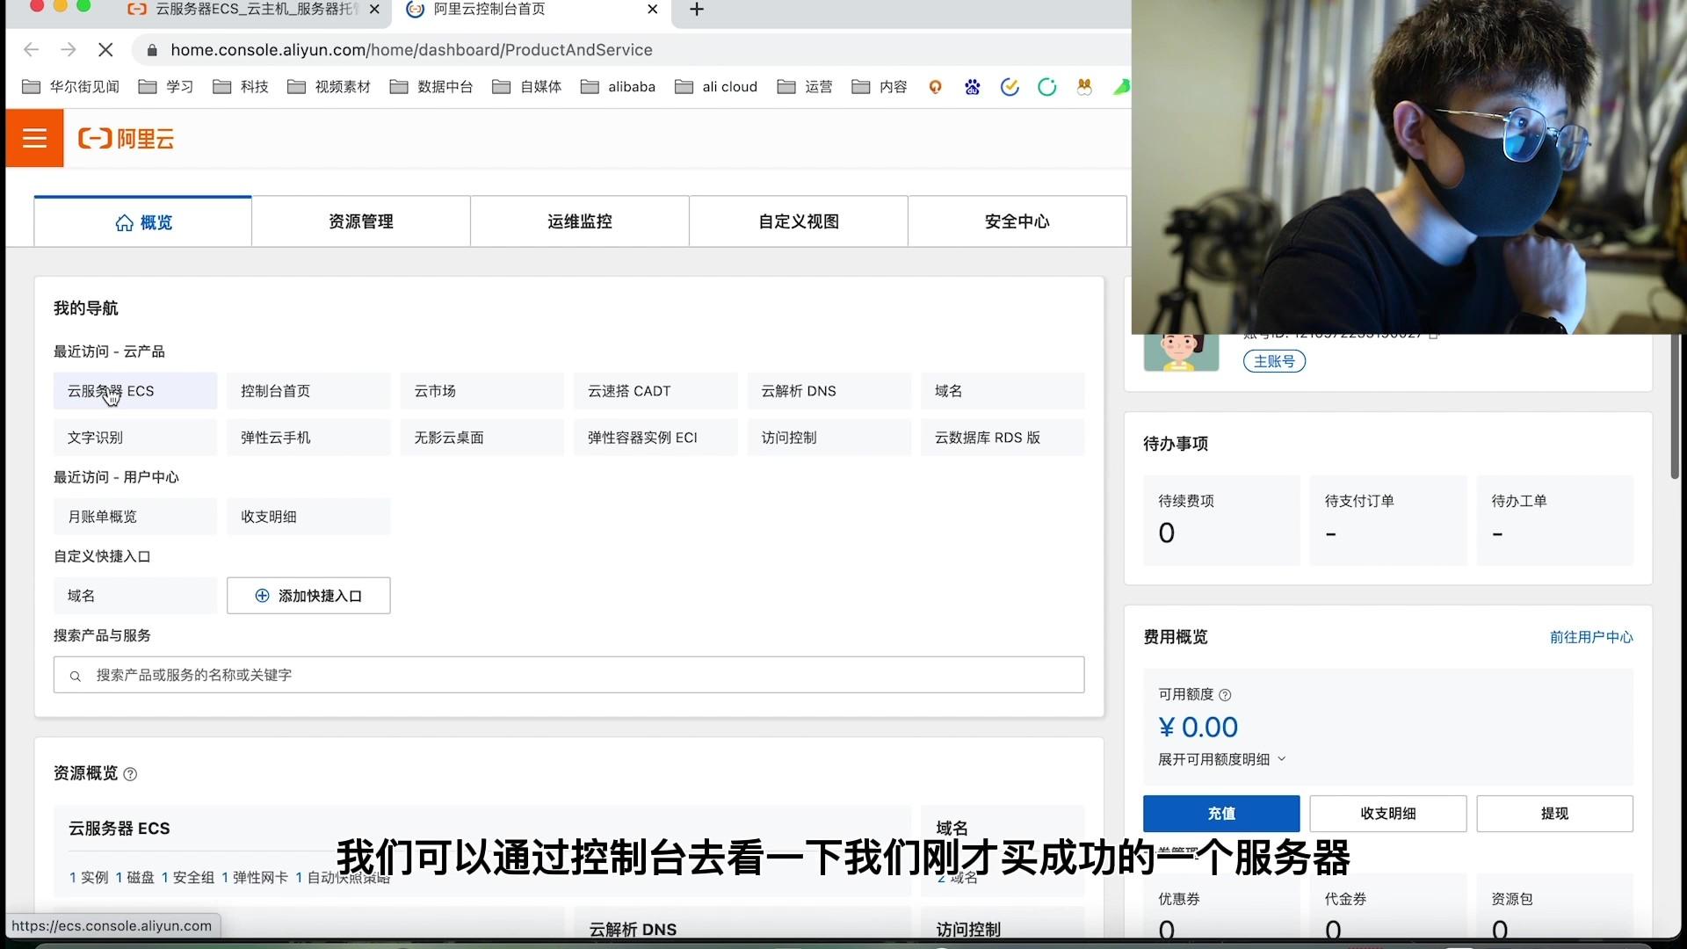The width and height of the screenshot is (1687, 949).
Task: Open 云速搭 CADT shortcut
Action: coord(655,391)
